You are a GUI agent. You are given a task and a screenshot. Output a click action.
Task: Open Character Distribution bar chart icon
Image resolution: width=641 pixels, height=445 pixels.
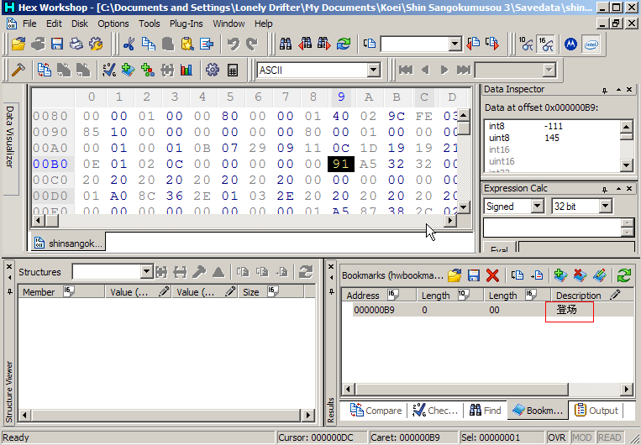[x=187, y=71]
